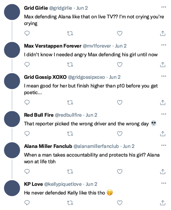Open more options on KP Love tweet

coord(164,183)
